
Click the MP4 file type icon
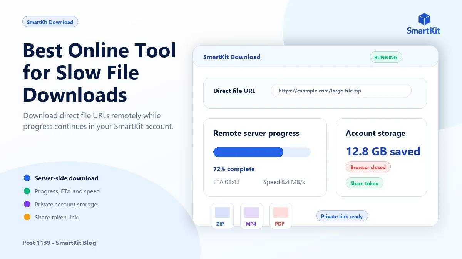pos(251,216)
